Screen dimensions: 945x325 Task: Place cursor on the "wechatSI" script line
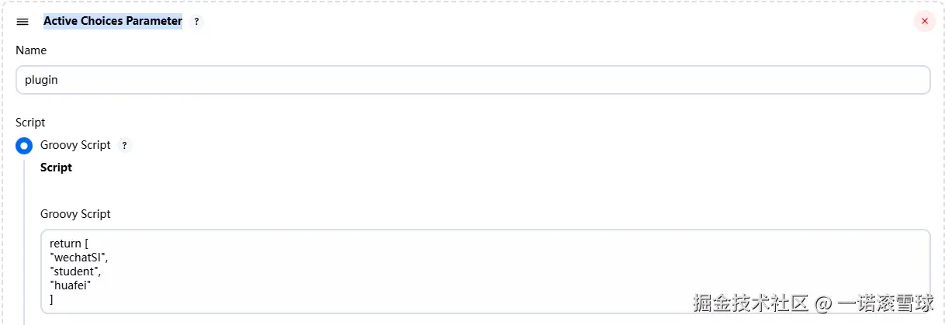pos(75,258)
